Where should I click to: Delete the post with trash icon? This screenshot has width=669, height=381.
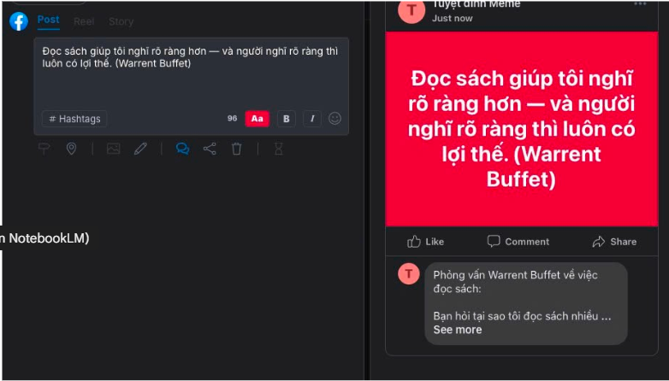point(236,149)
